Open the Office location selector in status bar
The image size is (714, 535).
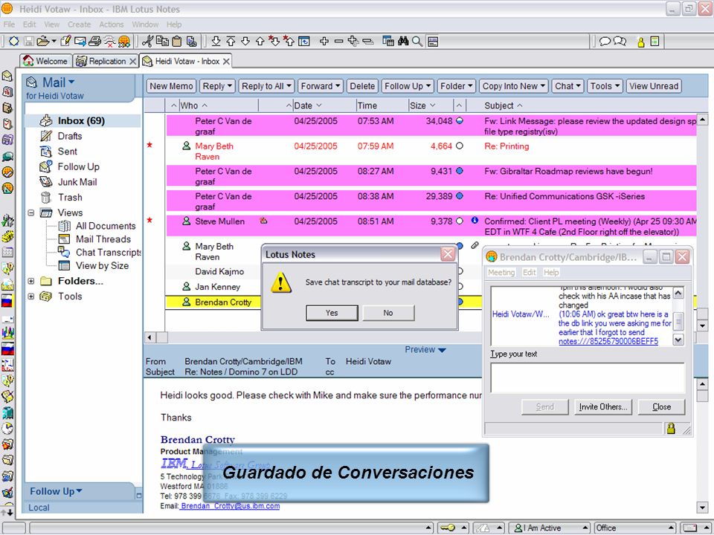634,528
